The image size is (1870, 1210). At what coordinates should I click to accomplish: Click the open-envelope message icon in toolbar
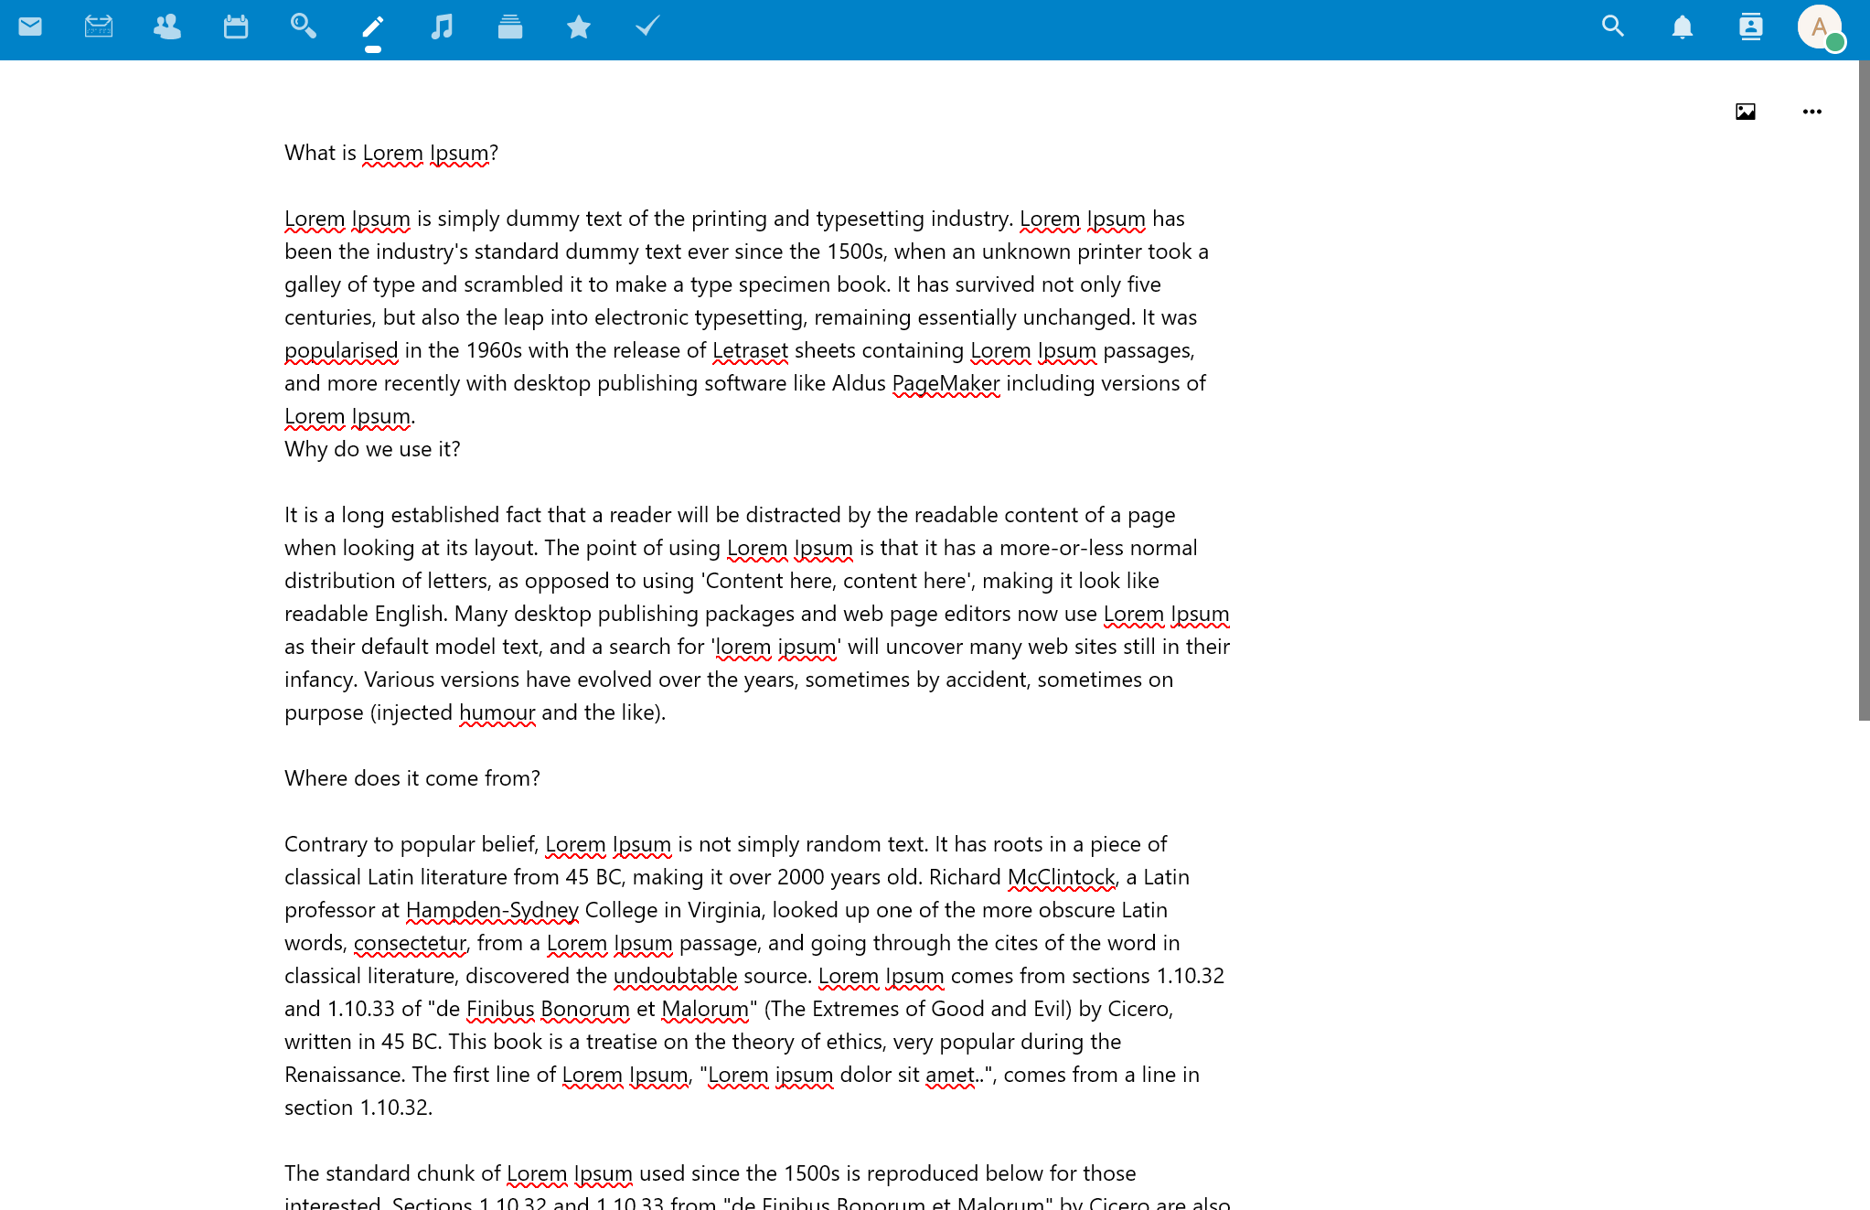point(99,27)
